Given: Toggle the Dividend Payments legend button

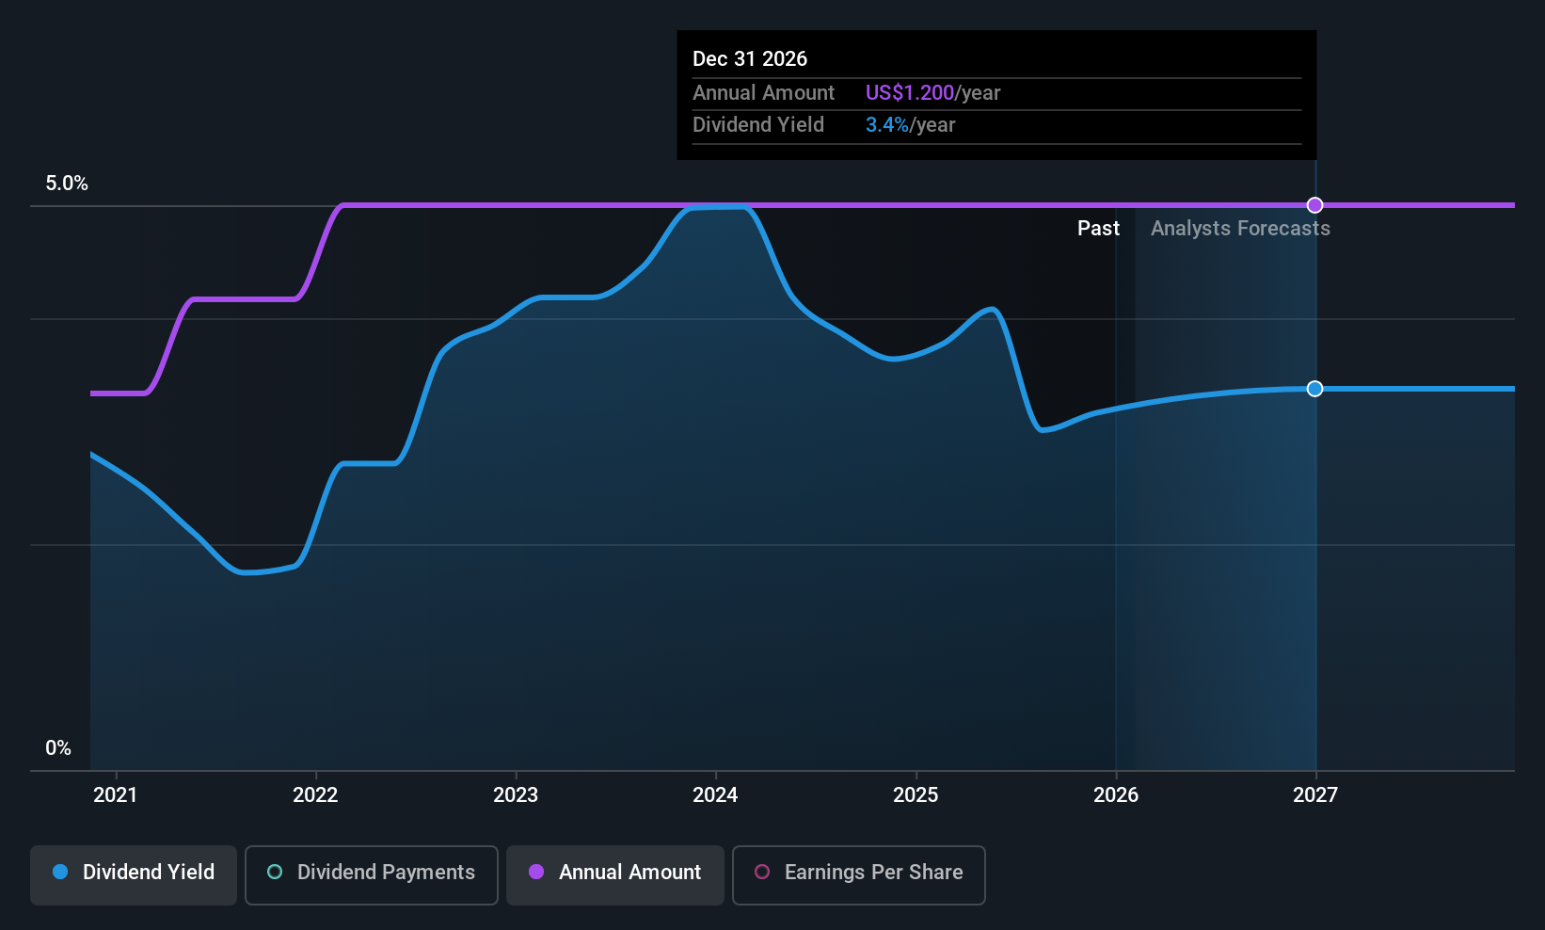Looking at the screenshot, I should [x=372, y=874].
